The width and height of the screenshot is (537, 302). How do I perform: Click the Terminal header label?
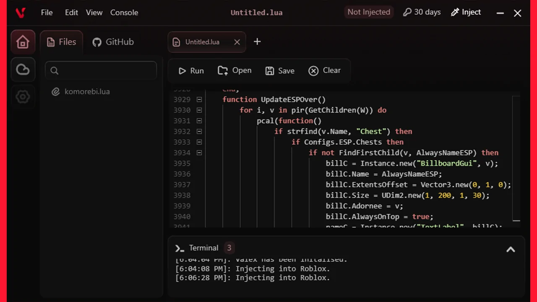(203, 248)
